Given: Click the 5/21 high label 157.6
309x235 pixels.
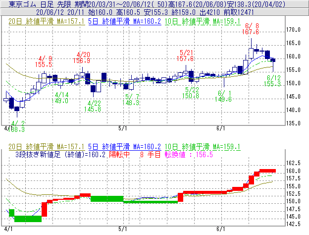Looking at the screenshot, I should point(185,56).
